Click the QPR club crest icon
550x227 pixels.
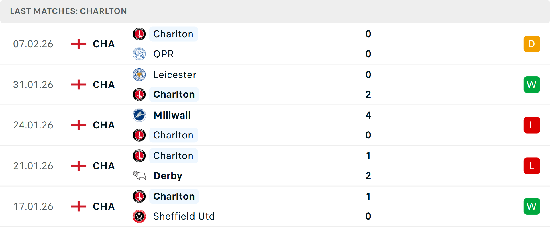tap(139, 54)
